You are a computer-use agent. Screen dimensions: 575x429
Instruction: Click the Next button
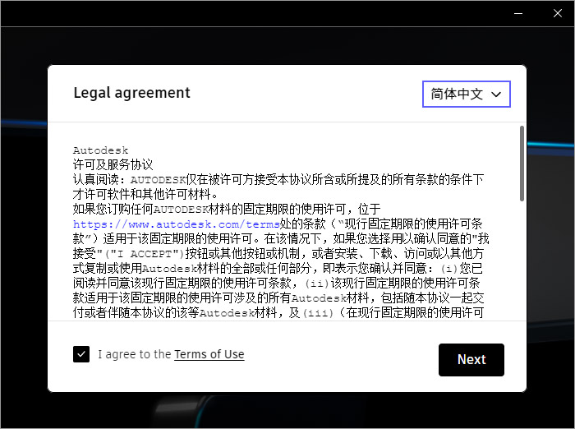tap(471, 360)
